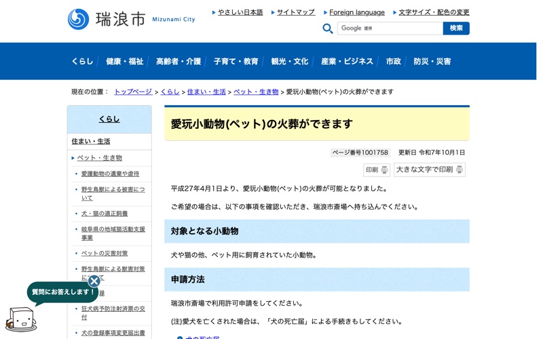
Task: Open the 健康・福祉 navigation menu
Action: coord(125,61)
